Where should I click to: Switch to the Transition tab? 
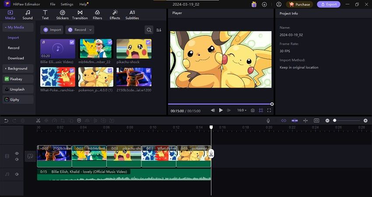tap(80, 15)
